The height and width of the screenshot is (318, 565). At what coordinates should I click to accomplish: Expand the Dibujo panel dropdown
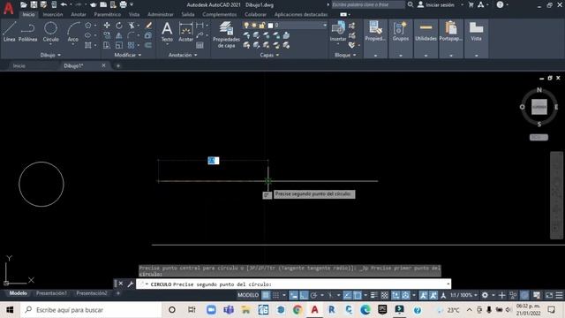[50, 55]
